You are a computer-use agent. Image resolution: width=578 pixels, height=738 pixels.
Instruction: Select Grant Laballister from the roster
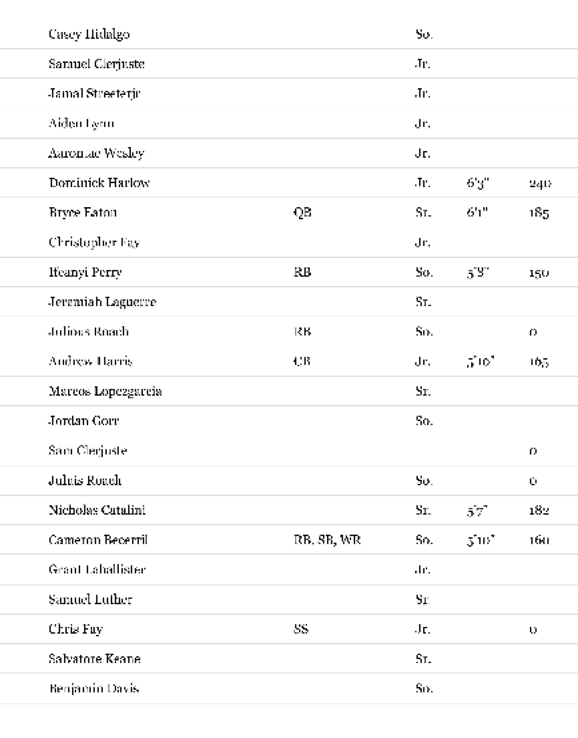[x=97, y=569]
